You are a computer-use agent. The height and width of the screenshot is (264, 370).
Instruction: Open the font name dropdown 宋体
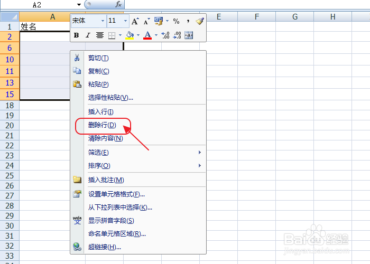(103, 21)
